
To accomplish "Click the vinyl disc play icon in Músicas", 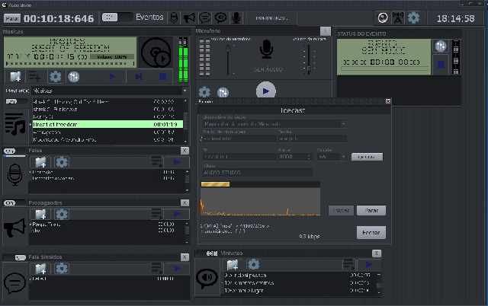I will coord(156,53).
